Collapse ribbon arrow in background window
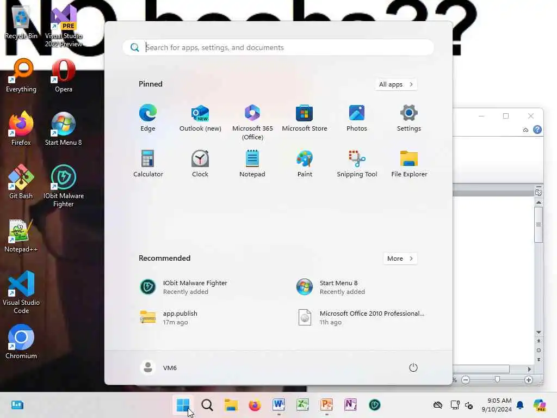 [x=526, y=130]
